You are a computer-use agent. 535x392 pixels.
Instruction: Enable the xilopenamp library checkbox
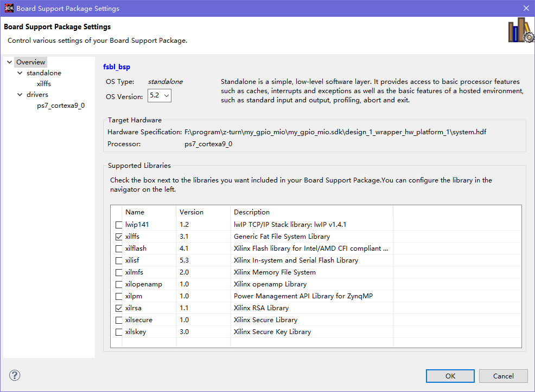pos(119,284)
